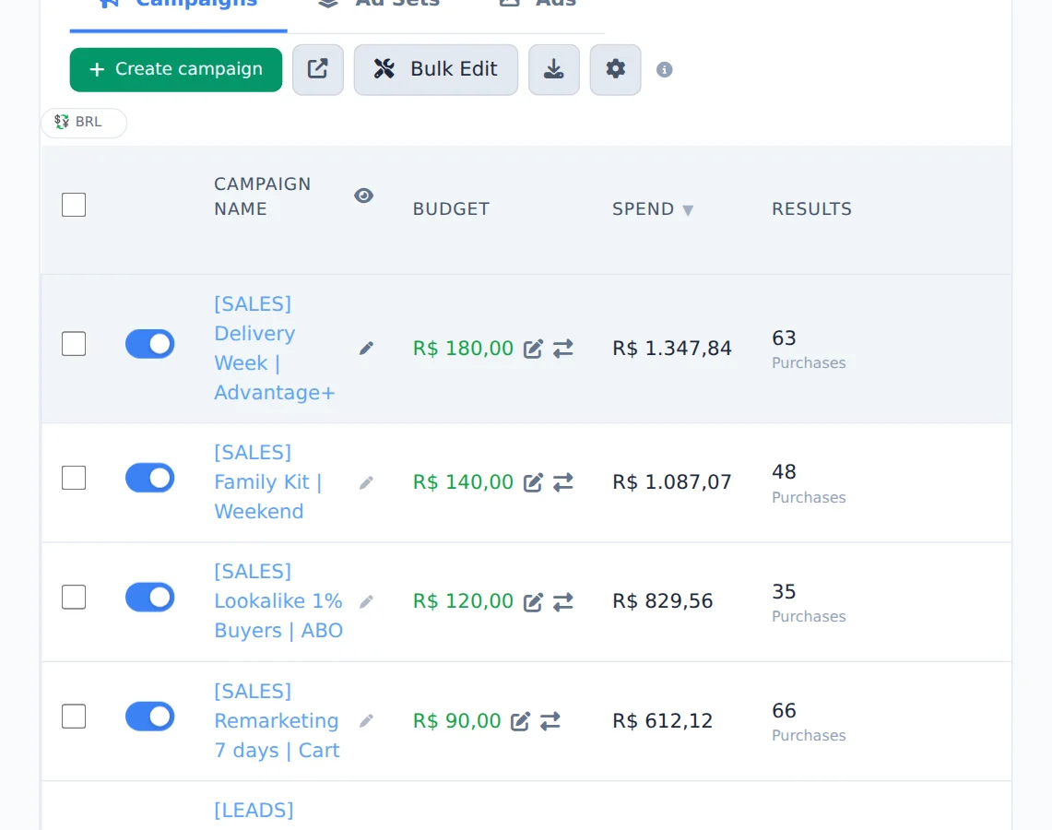Toggle the eye icon in Campaign Name header
Image resolution: width=1052 pixels, height=830 pixels.
pyautogui.click(x=363, y=196)
